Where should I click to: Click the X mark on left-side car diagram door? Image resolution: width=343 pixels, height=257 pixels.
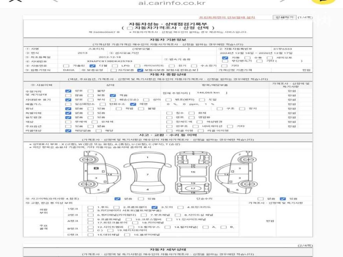tap(96, 168)
